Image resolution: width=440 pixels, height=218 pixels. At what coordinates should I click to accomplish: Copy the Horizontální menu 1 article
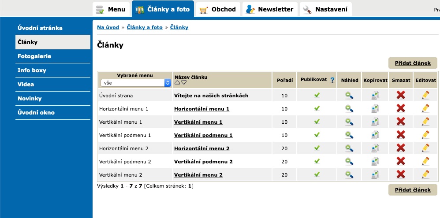tap(375, 109)
